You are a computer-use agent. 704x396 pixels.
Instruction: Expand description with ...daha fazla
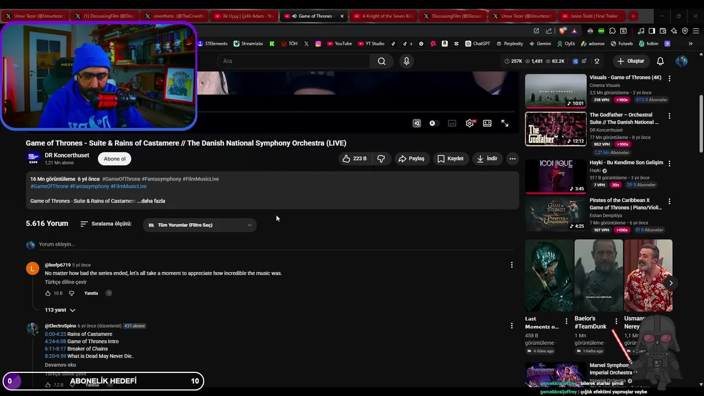(x=151, y=201)
